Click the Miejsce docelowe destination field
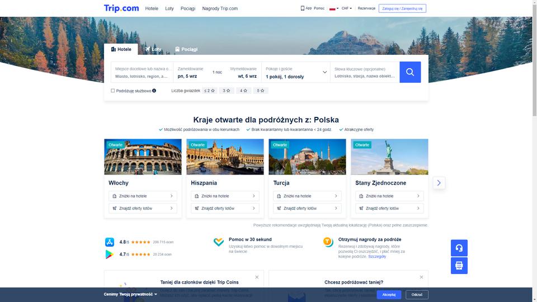This screenshot has height=302, width=537. [142, 72]
